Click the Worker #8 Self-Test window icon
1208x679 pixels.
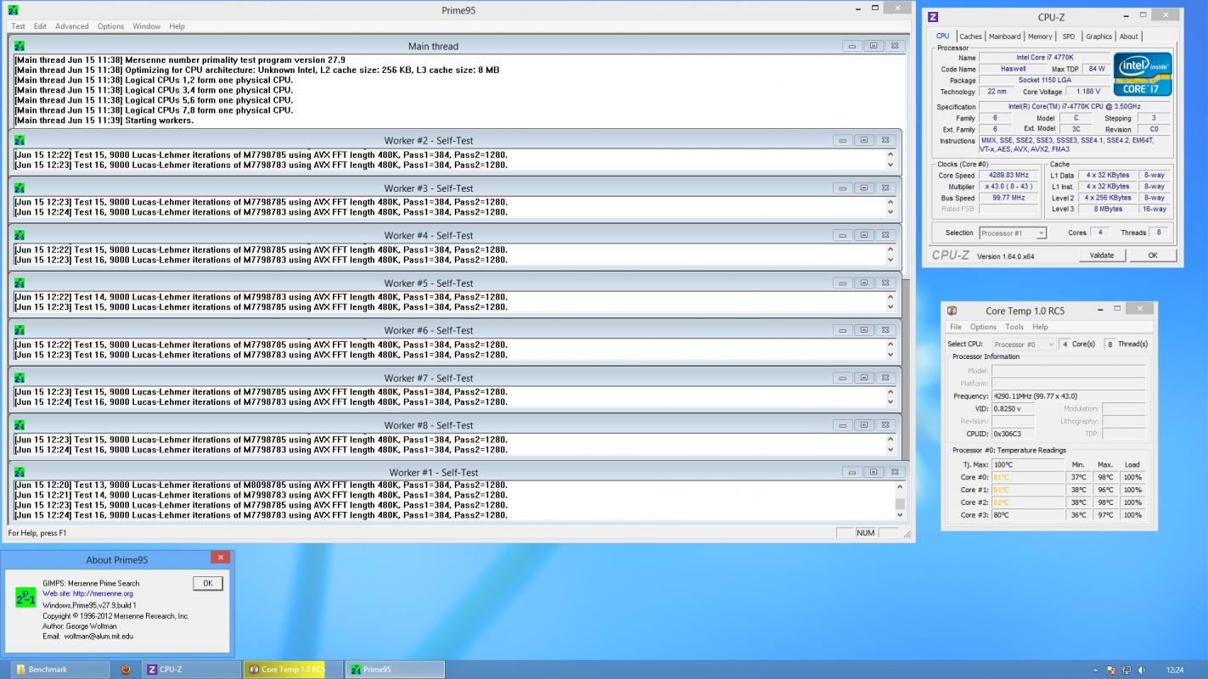click(20, 425)
